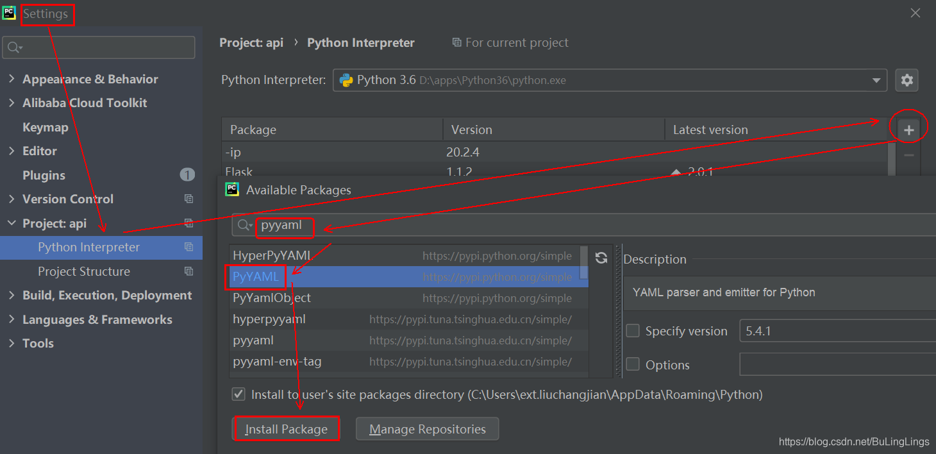Click the search magnifier in Settings sidebar
Image resolution: width=936 pixels, height=454 pixels.
click(x=14, y=47)
